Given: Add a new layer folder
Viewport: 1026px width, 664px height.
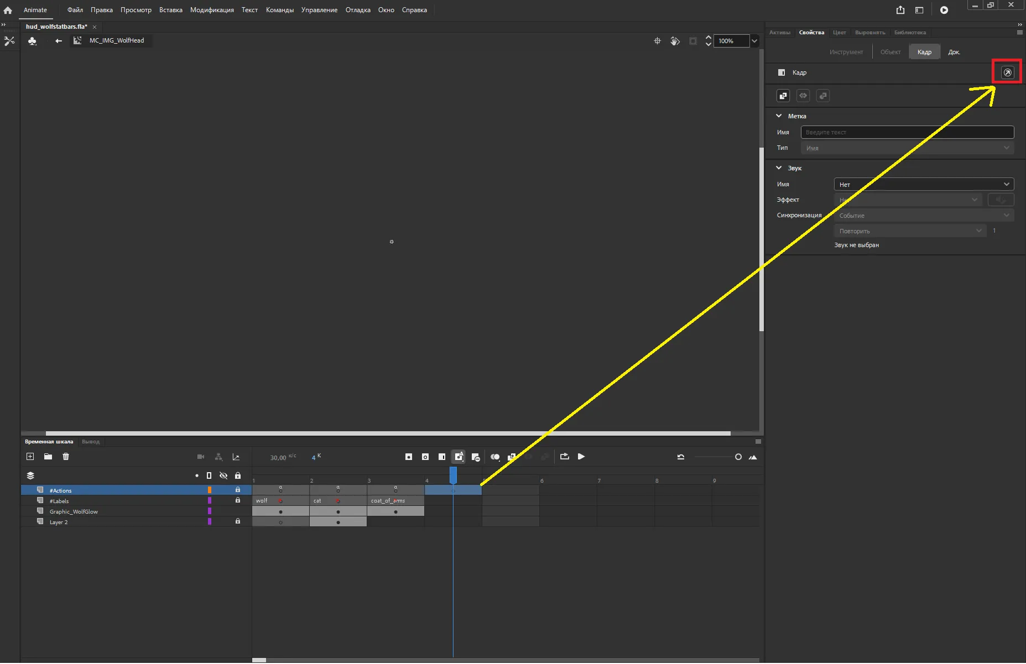Looking at the screenshot, I should click(48, 457).
